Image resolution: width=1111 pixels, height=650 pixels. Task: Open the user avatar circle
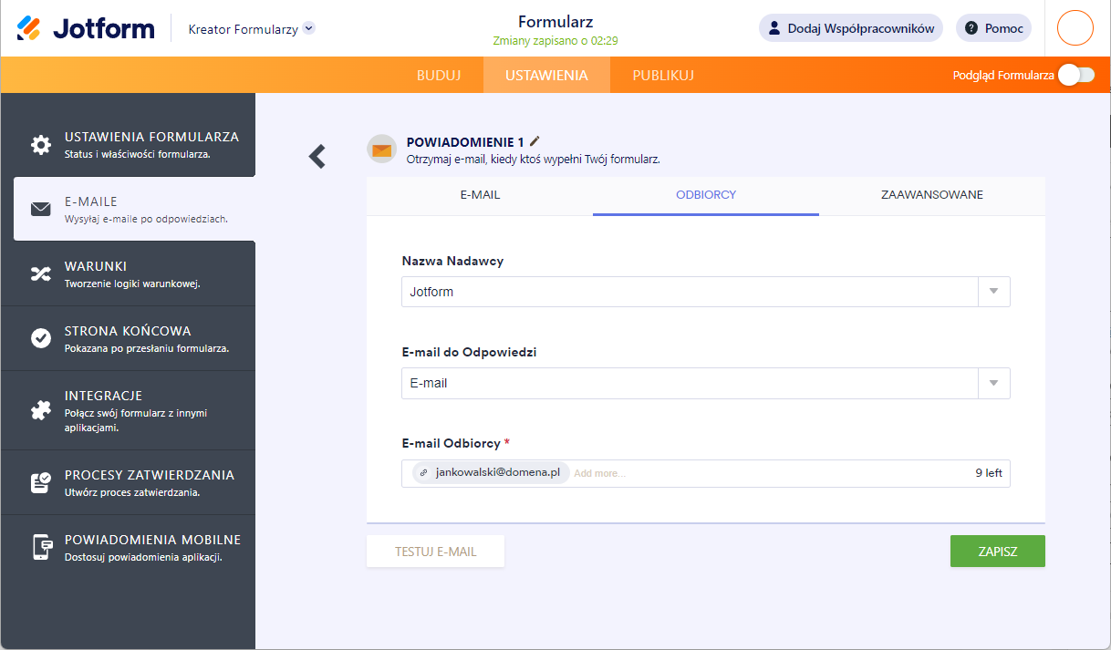pyautogui.click(x=1075, y=27)
